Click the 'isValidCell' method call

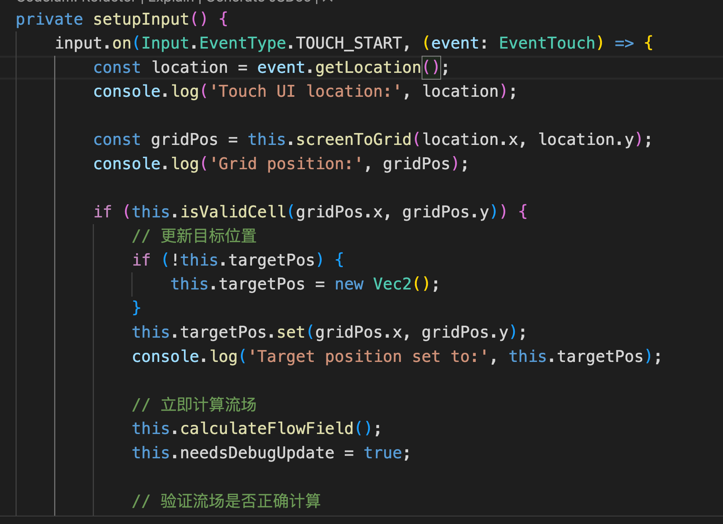(233, 212)
